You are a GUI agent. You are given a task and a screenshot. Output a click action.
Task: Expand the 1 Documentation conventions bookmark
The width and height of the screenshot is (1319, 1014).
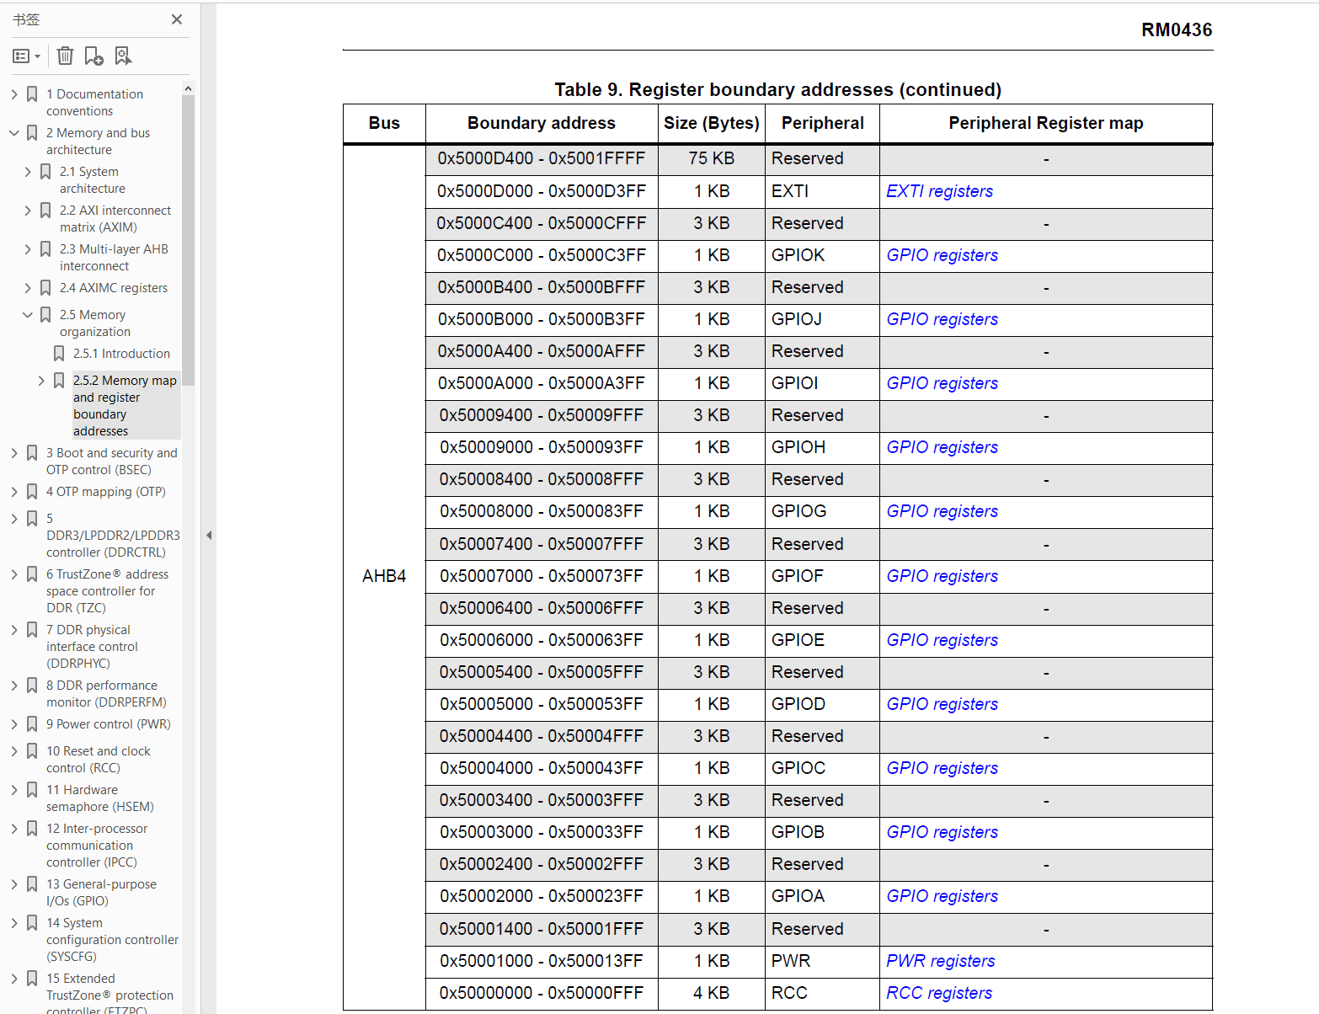(14, 94)
